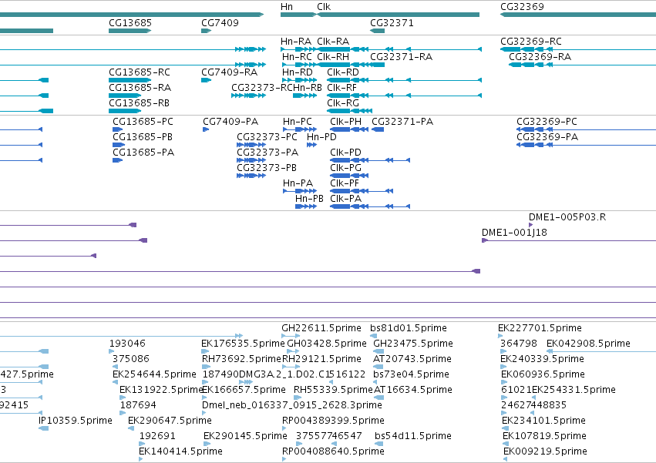The image size is (656, 463).
Task: Click the CG32371 gene label
Action: click(392, 23)
